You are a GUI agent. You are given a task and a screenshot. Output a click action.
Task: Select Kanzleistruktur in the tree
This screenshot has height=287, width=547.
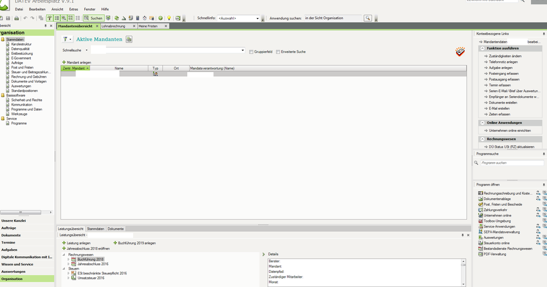pos(21,44)
